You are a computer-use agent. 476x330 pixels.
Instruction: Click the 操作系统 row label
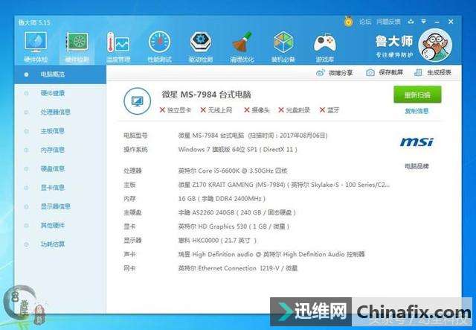(x=135, y=150)
